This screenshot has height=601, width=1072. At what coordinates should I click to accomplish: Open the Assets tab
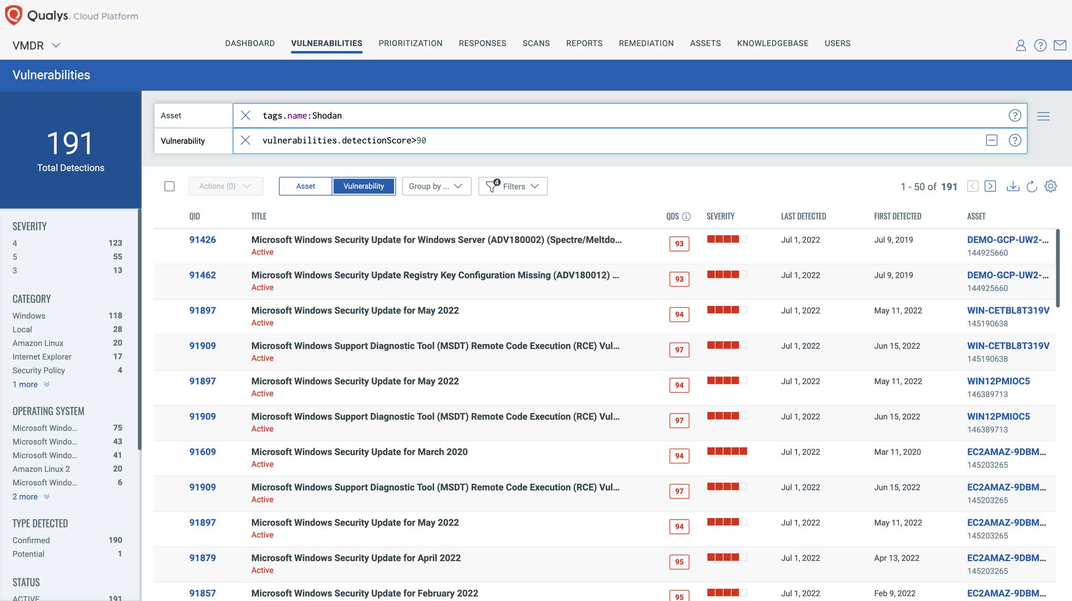coord(705,44)
